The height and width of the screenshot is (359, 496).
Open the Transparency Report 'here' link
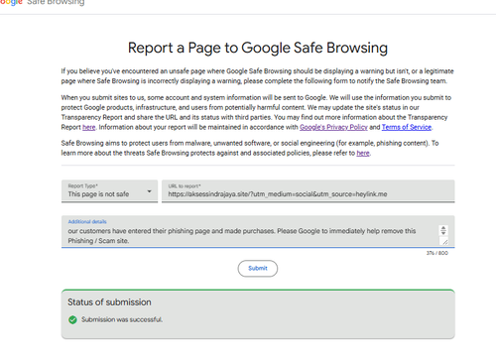coord(88,127)
